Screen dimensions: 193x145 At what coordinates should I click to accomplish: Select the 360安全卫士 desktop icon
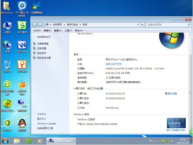[x=7, y=106]
